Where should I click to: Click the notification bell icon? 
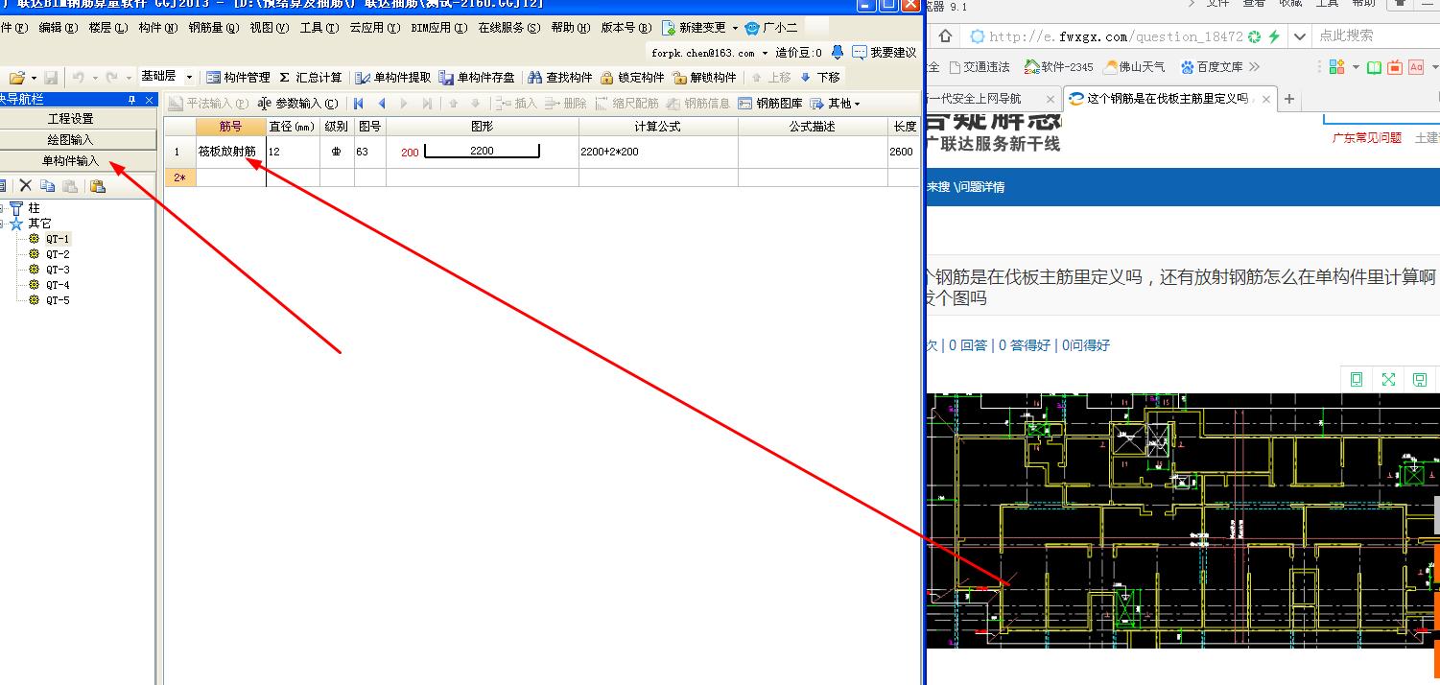(838, 52)
